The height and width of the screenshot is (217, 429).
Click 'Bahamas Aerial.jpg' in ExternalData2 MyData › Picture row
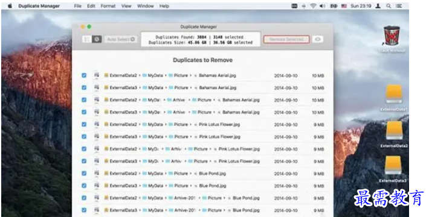(218, 75)
